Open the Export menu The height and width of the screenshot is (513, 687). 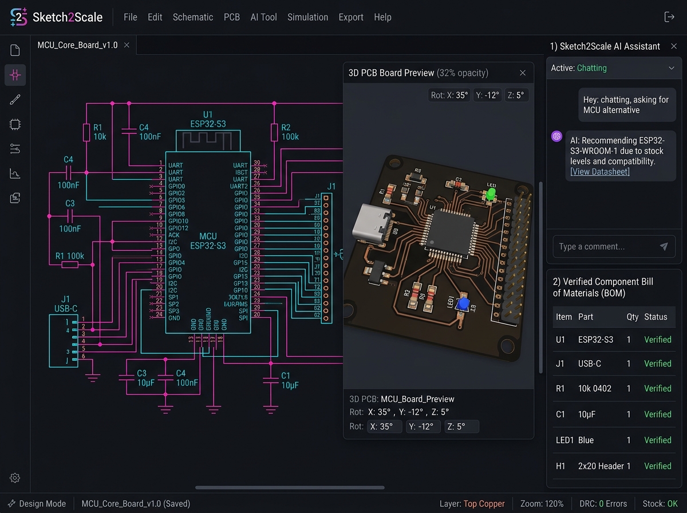coord(351,17)
